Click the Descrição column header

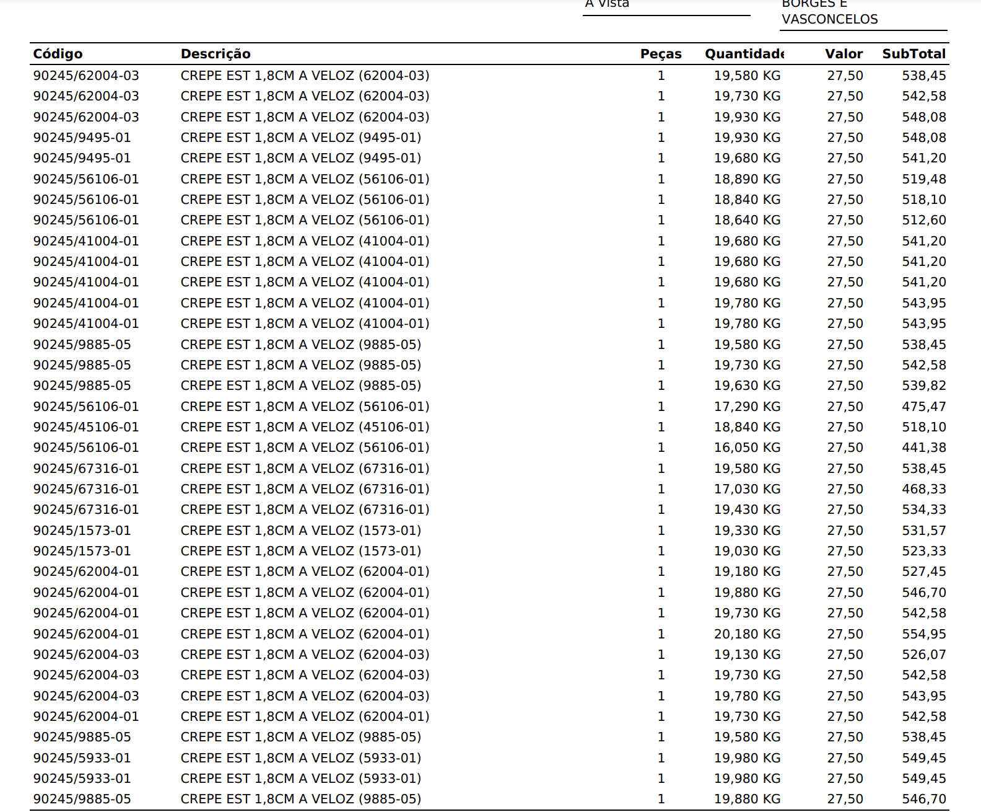coord(216,54)
